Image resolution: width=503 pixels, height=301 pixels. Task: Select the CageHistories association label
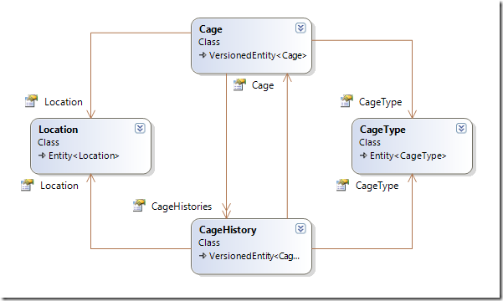coord(182,207)
